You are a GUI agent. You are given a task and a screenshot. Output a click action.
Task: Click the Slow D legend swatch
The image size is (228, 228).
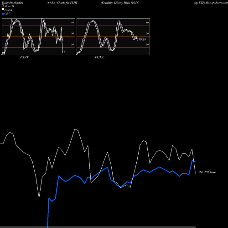point(3,6)
